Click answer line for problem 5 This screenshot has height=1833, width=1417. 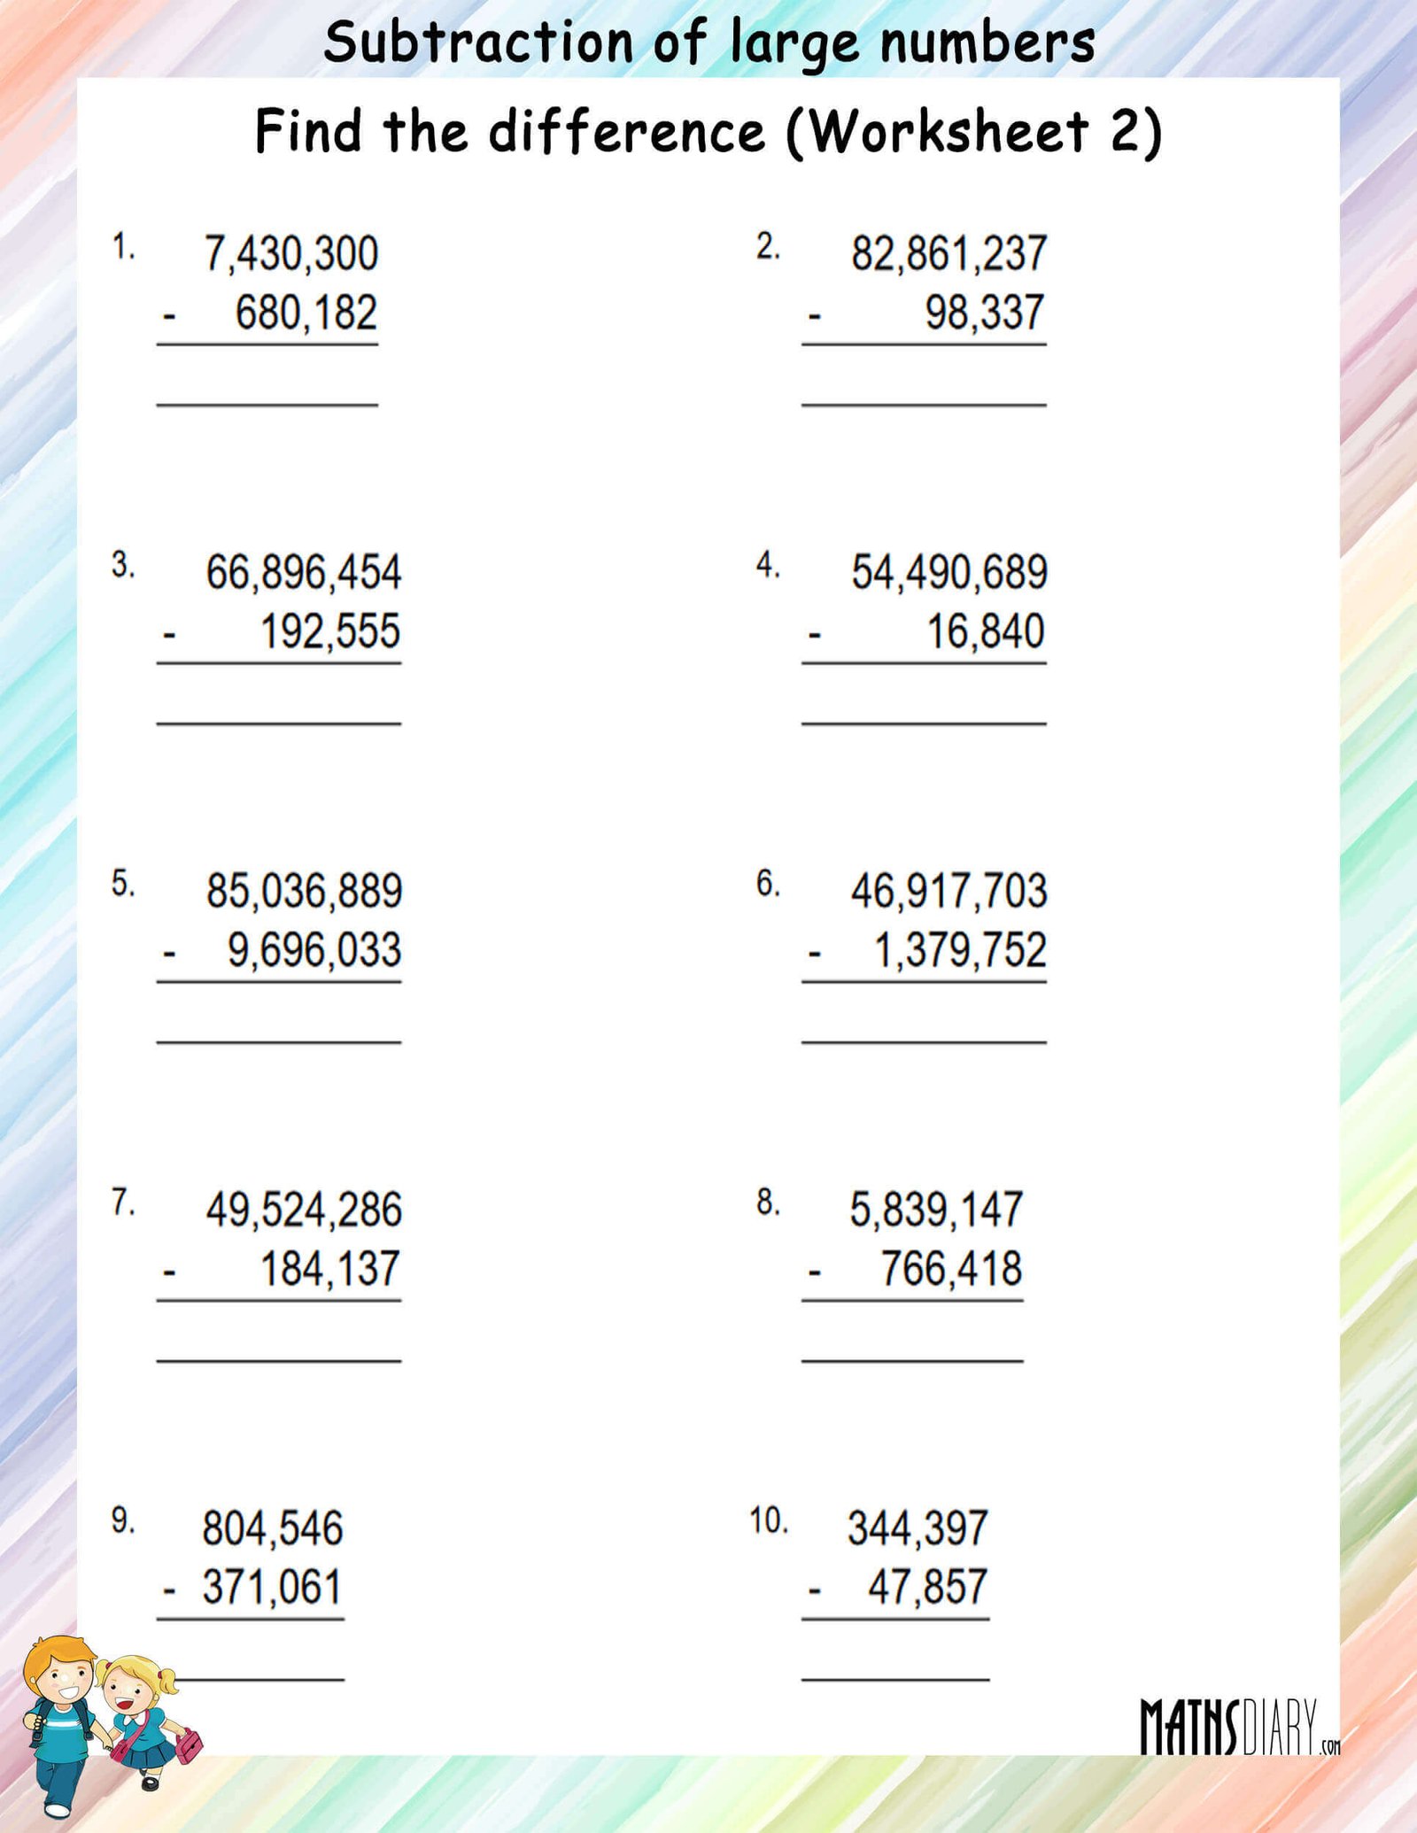[x=279, y=1043]
